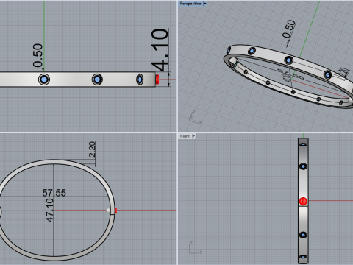Screen dimensions: 353x265
Task: Select the red point beside the 4.10 dimension
Action: [157, 79]
